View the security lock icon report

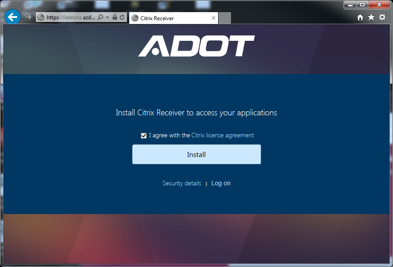(114, 17)
